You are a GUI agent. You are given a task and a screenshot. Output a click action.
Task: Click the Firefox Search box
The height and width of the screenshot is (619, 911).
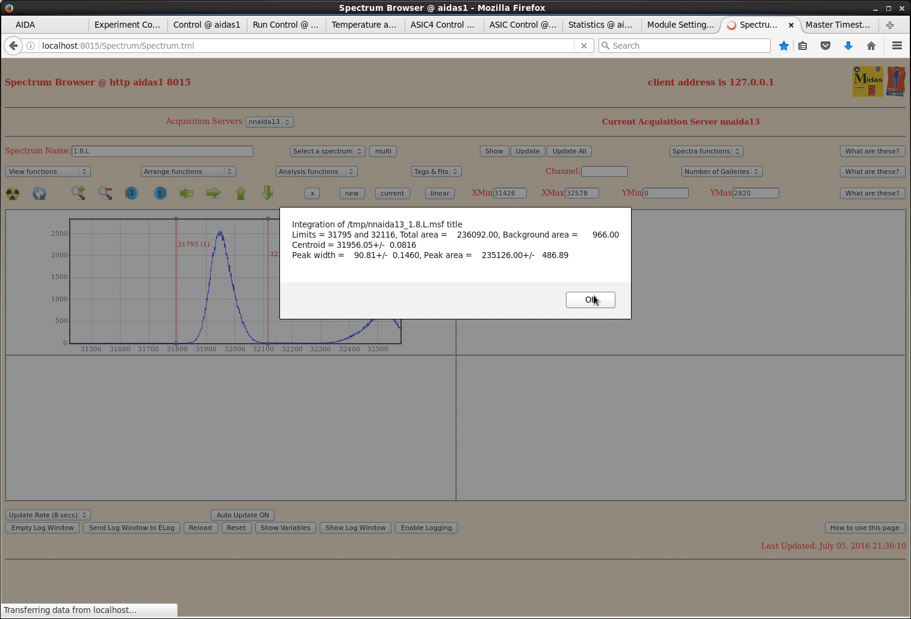point(685,46)
